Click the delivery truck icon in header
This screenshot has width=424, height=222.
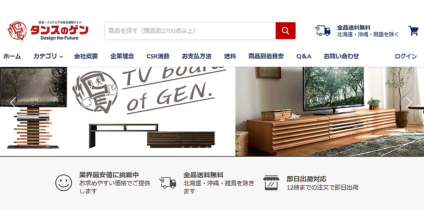[x=323, y=31]
